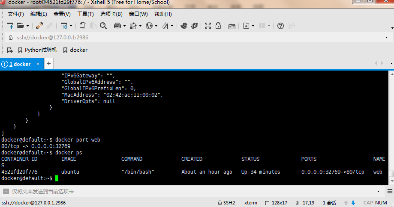Open the 选项卡(B) menu
Image resolution: width=394 pixels, height=207 pixels.
pyautogui.click(x=111, y=14)
